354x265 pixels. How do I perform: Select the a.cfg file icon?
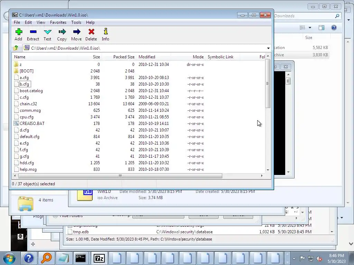[x=16, y=78]
